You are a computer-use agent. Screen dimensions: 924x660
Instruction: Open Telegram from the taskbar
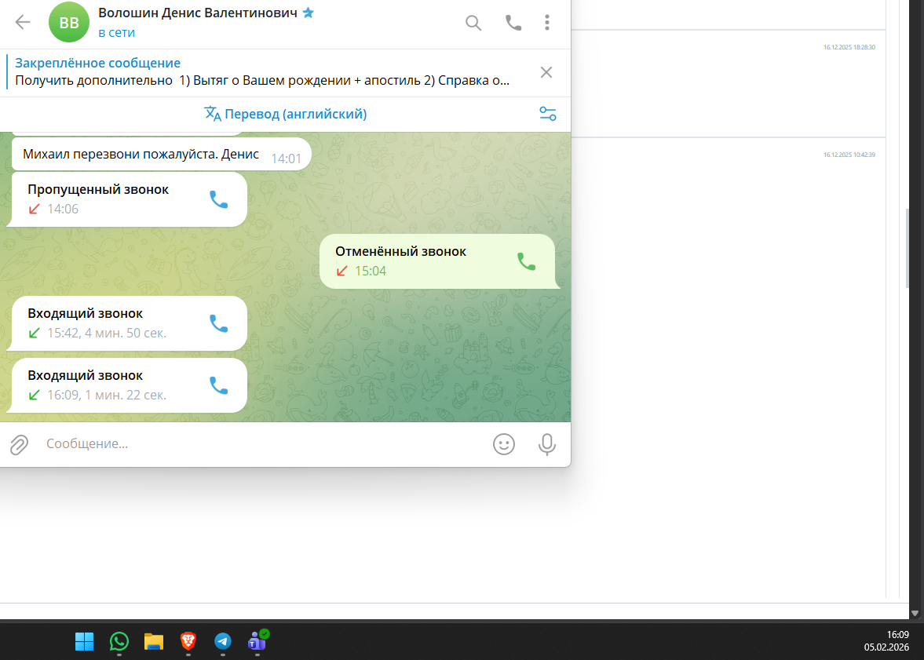(223, 641)
